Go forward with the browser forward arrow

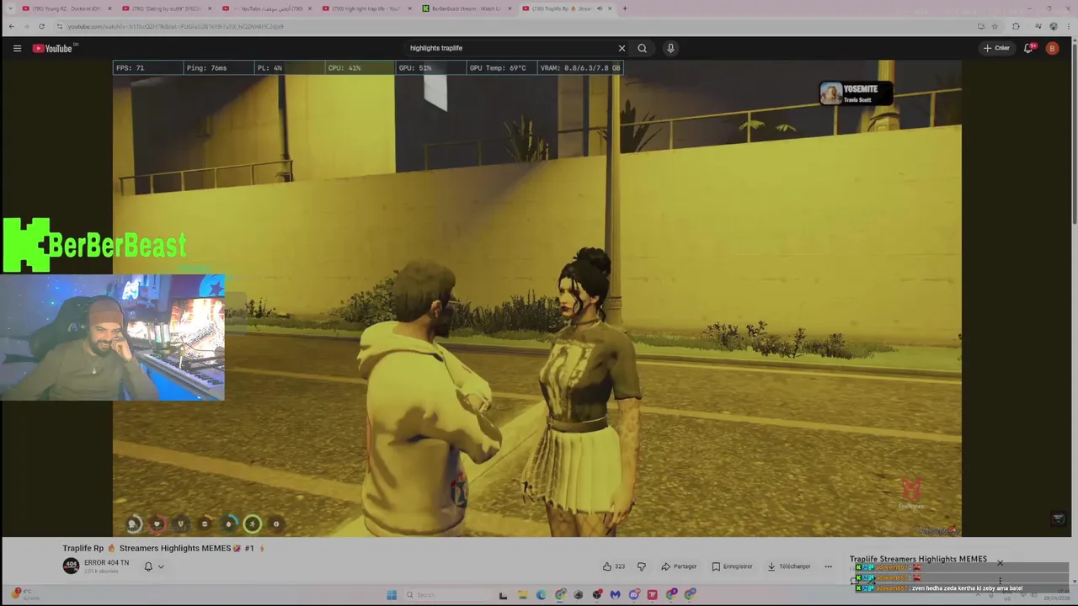(x=26, y=26)
